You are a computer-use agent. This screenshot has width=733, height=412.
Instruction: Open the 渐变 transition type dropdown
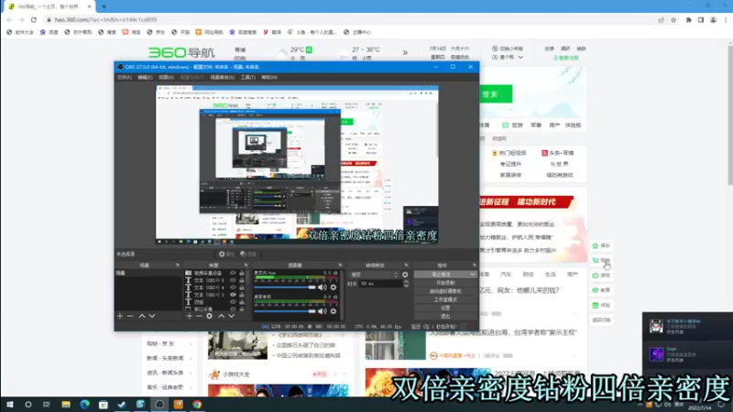pyautogui.click(x=374, y=275)
